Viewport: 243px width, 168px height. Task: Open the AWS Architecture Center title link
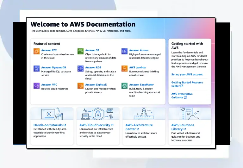[139, 127]
